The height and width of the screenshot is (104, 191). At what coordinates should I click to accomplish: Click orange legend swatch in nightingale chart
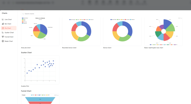(171, 45)
